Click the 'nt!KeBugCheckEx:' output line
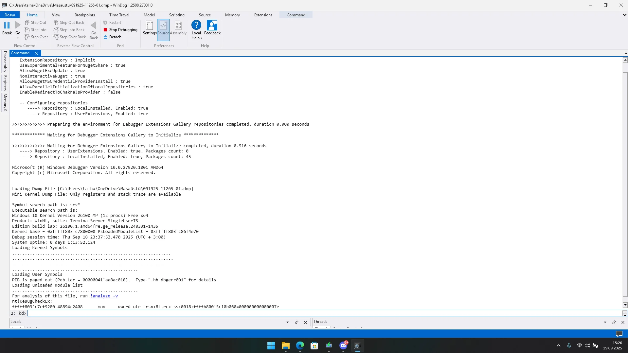 tap(32, 301)
